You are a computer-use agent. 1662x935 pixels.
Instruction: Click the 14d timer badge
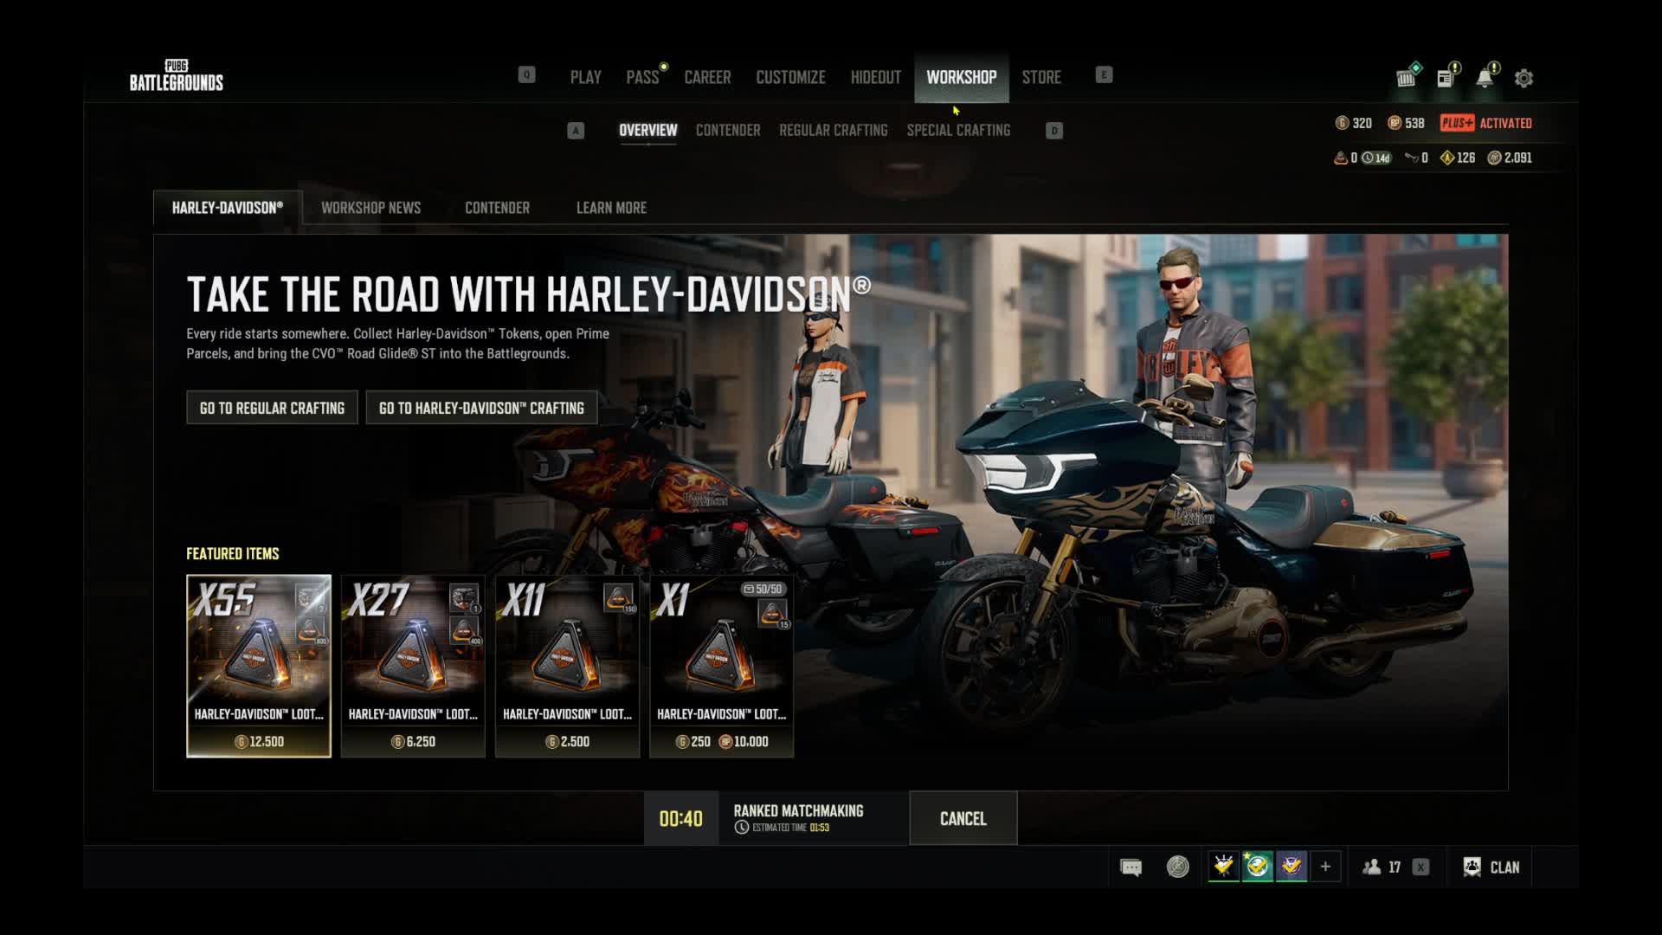point(1376,158)
